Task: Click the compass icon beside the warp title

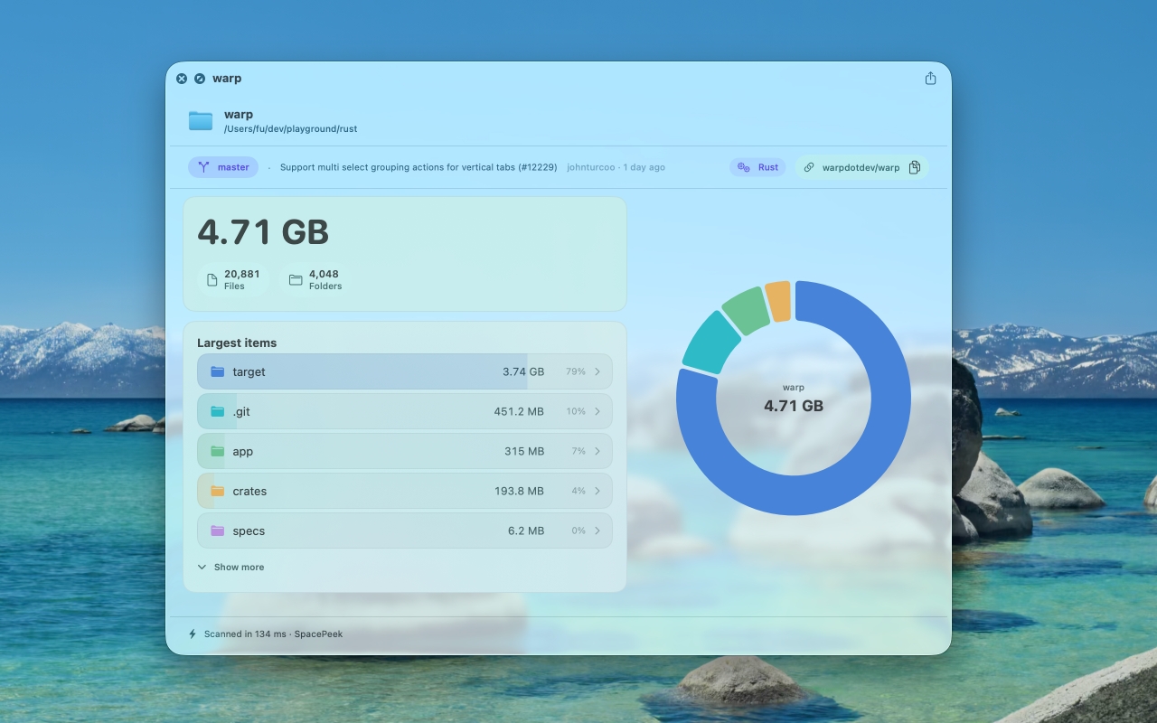Action: pos(200,79)
